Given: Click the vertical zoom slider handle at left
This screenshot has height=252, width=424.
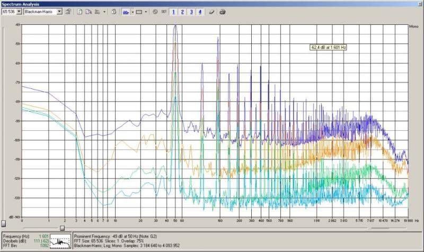Looking at the screenshot, I should 3,223.
